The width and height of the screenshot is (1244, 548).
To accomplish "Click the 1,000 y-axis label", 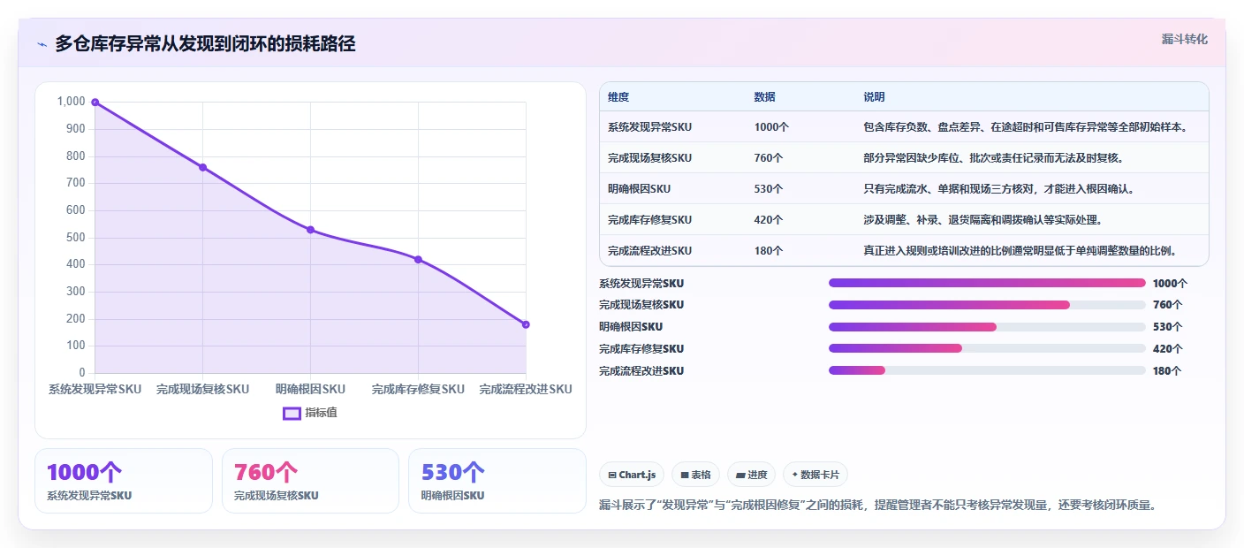I will pyautogui.click(x=71, y=102).
